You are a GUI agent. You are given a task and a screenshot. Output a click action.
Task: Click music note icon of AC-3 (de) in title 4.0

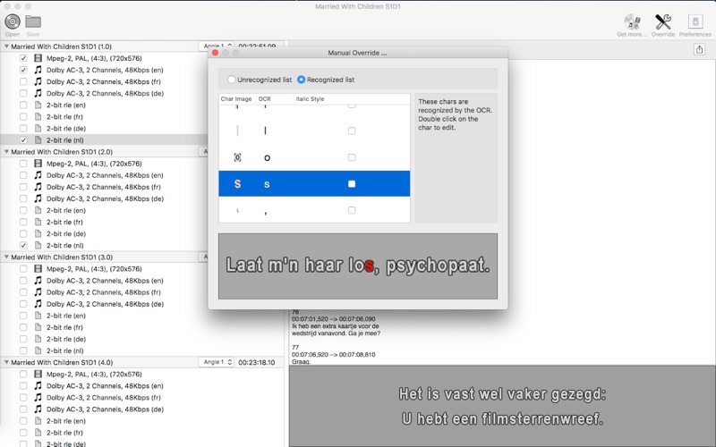click(x=38, y=409)
